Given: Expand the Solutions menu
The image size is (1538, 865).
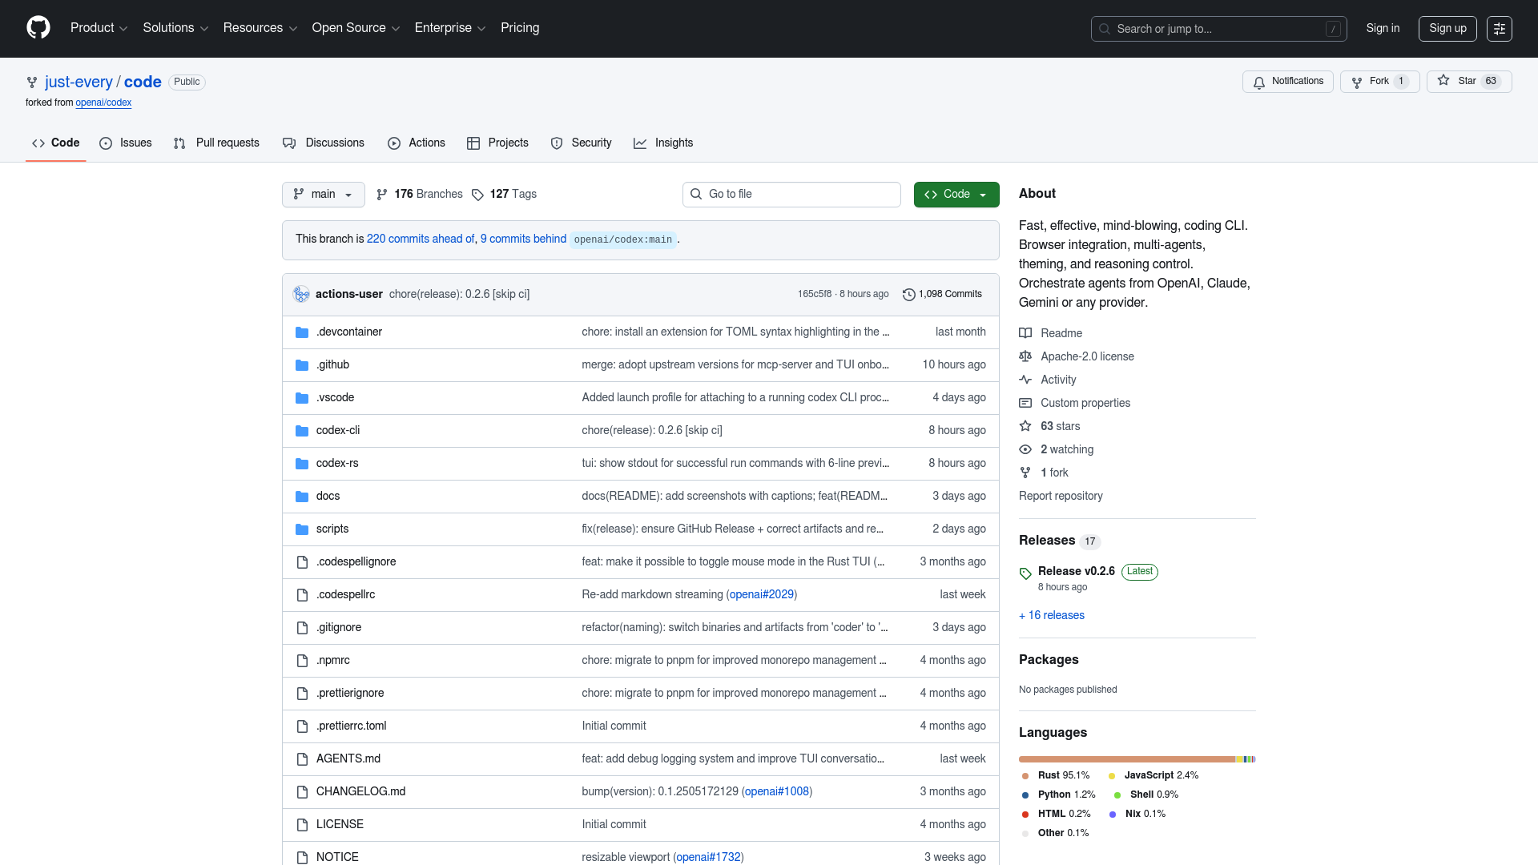Looking at the screenshot, I should click(175, 28).
